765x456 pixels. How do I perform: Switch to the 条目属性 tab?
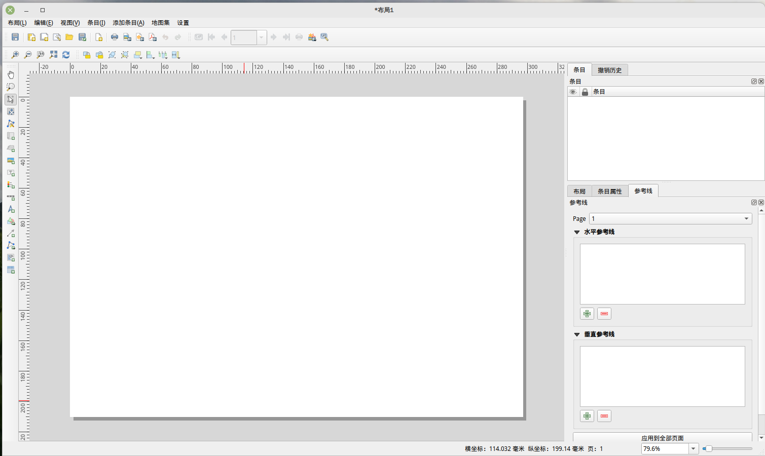pos(609,191)
